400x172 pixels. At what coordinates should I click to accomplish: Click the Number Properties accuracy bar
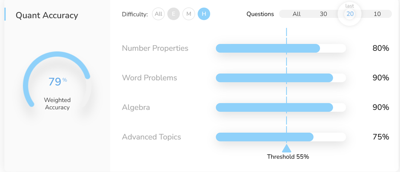tap(281, 48)
